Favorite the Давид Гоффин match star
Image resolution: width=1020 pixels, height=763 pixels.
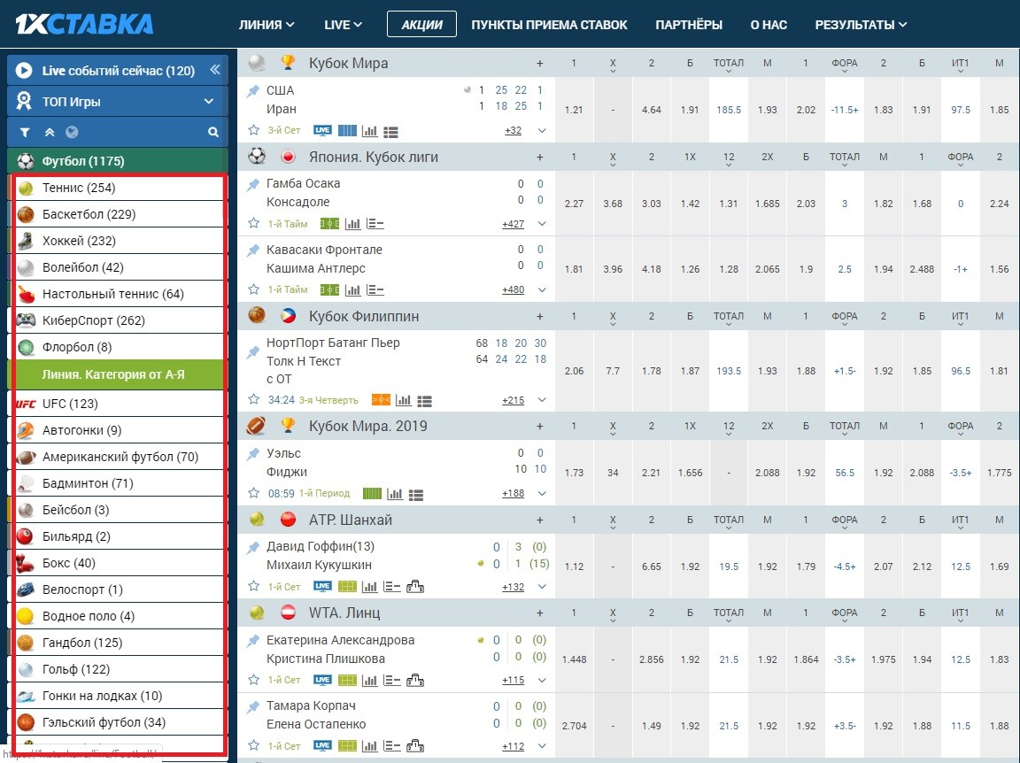click(254, 586)
